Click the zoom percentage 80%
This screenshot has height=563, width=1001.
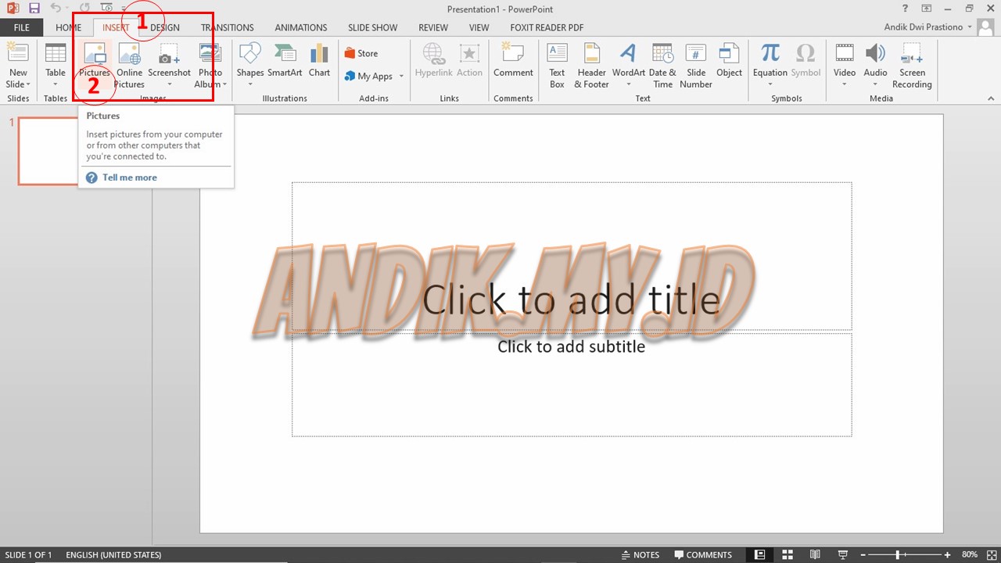[970, 554]
